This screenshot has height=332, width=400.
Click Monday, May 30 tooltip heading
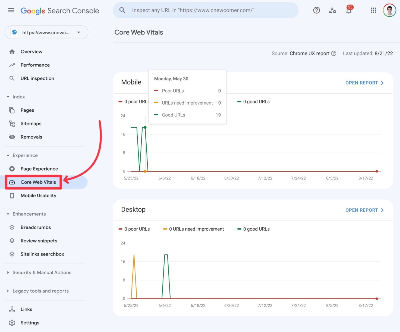tap(171, 79)
